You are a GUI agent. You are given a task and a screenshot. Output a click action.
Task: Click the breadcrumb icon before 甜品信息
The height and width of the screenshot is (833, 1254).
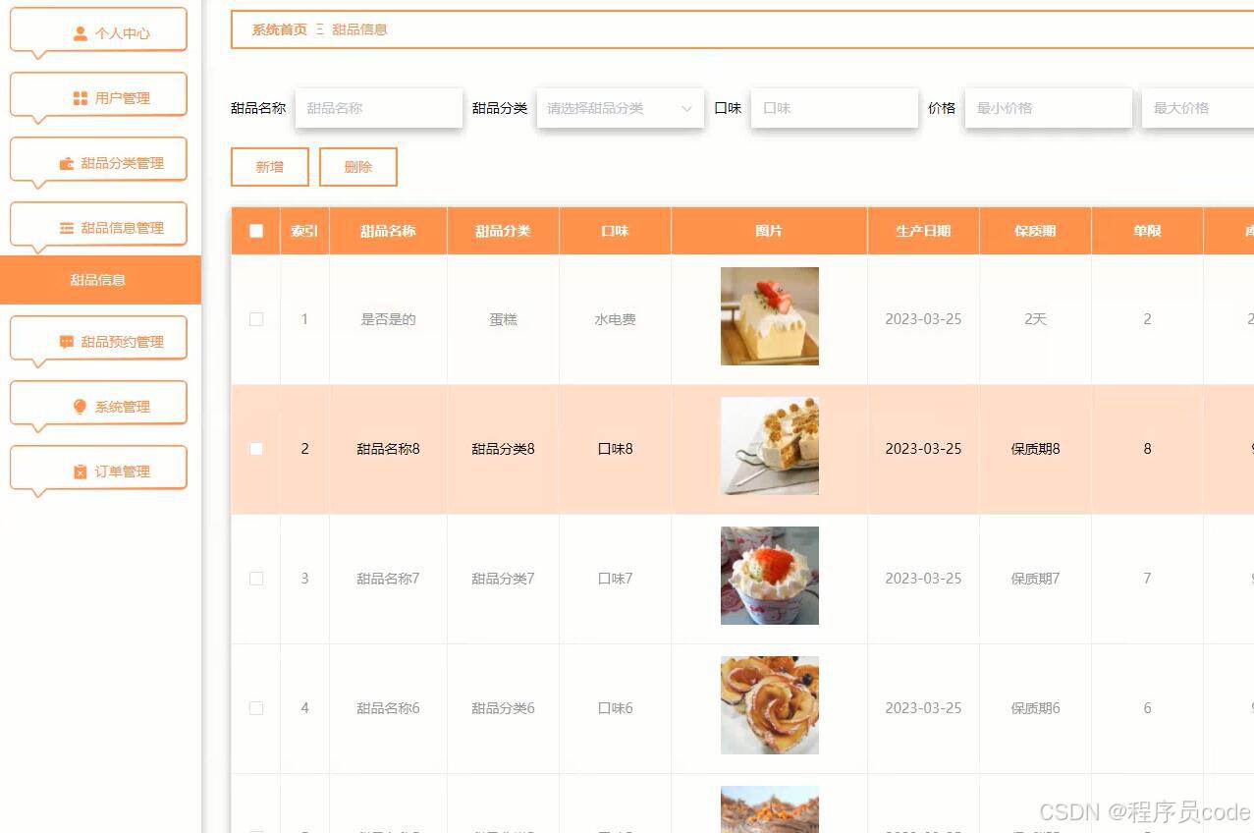318,29
